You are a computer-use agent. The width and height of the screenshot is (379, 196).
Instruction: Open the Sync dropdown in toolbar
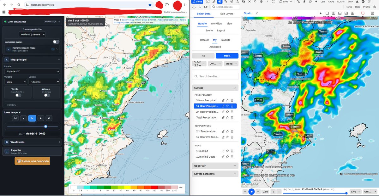tap(285, 2)
